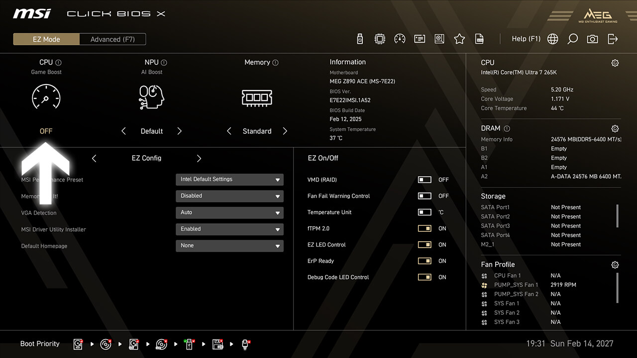Take a screenshot with camera icon
Image resolution: width=637 pixels, height=358 pixels.
[x=592, y=39]
